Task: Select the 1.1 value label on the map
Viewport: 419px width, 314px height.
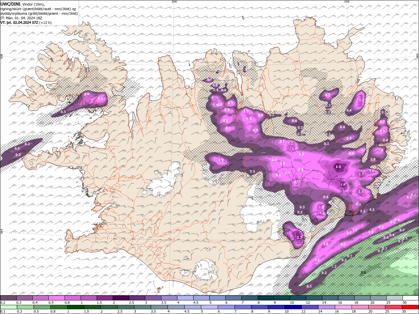Action: pos(322,214)
